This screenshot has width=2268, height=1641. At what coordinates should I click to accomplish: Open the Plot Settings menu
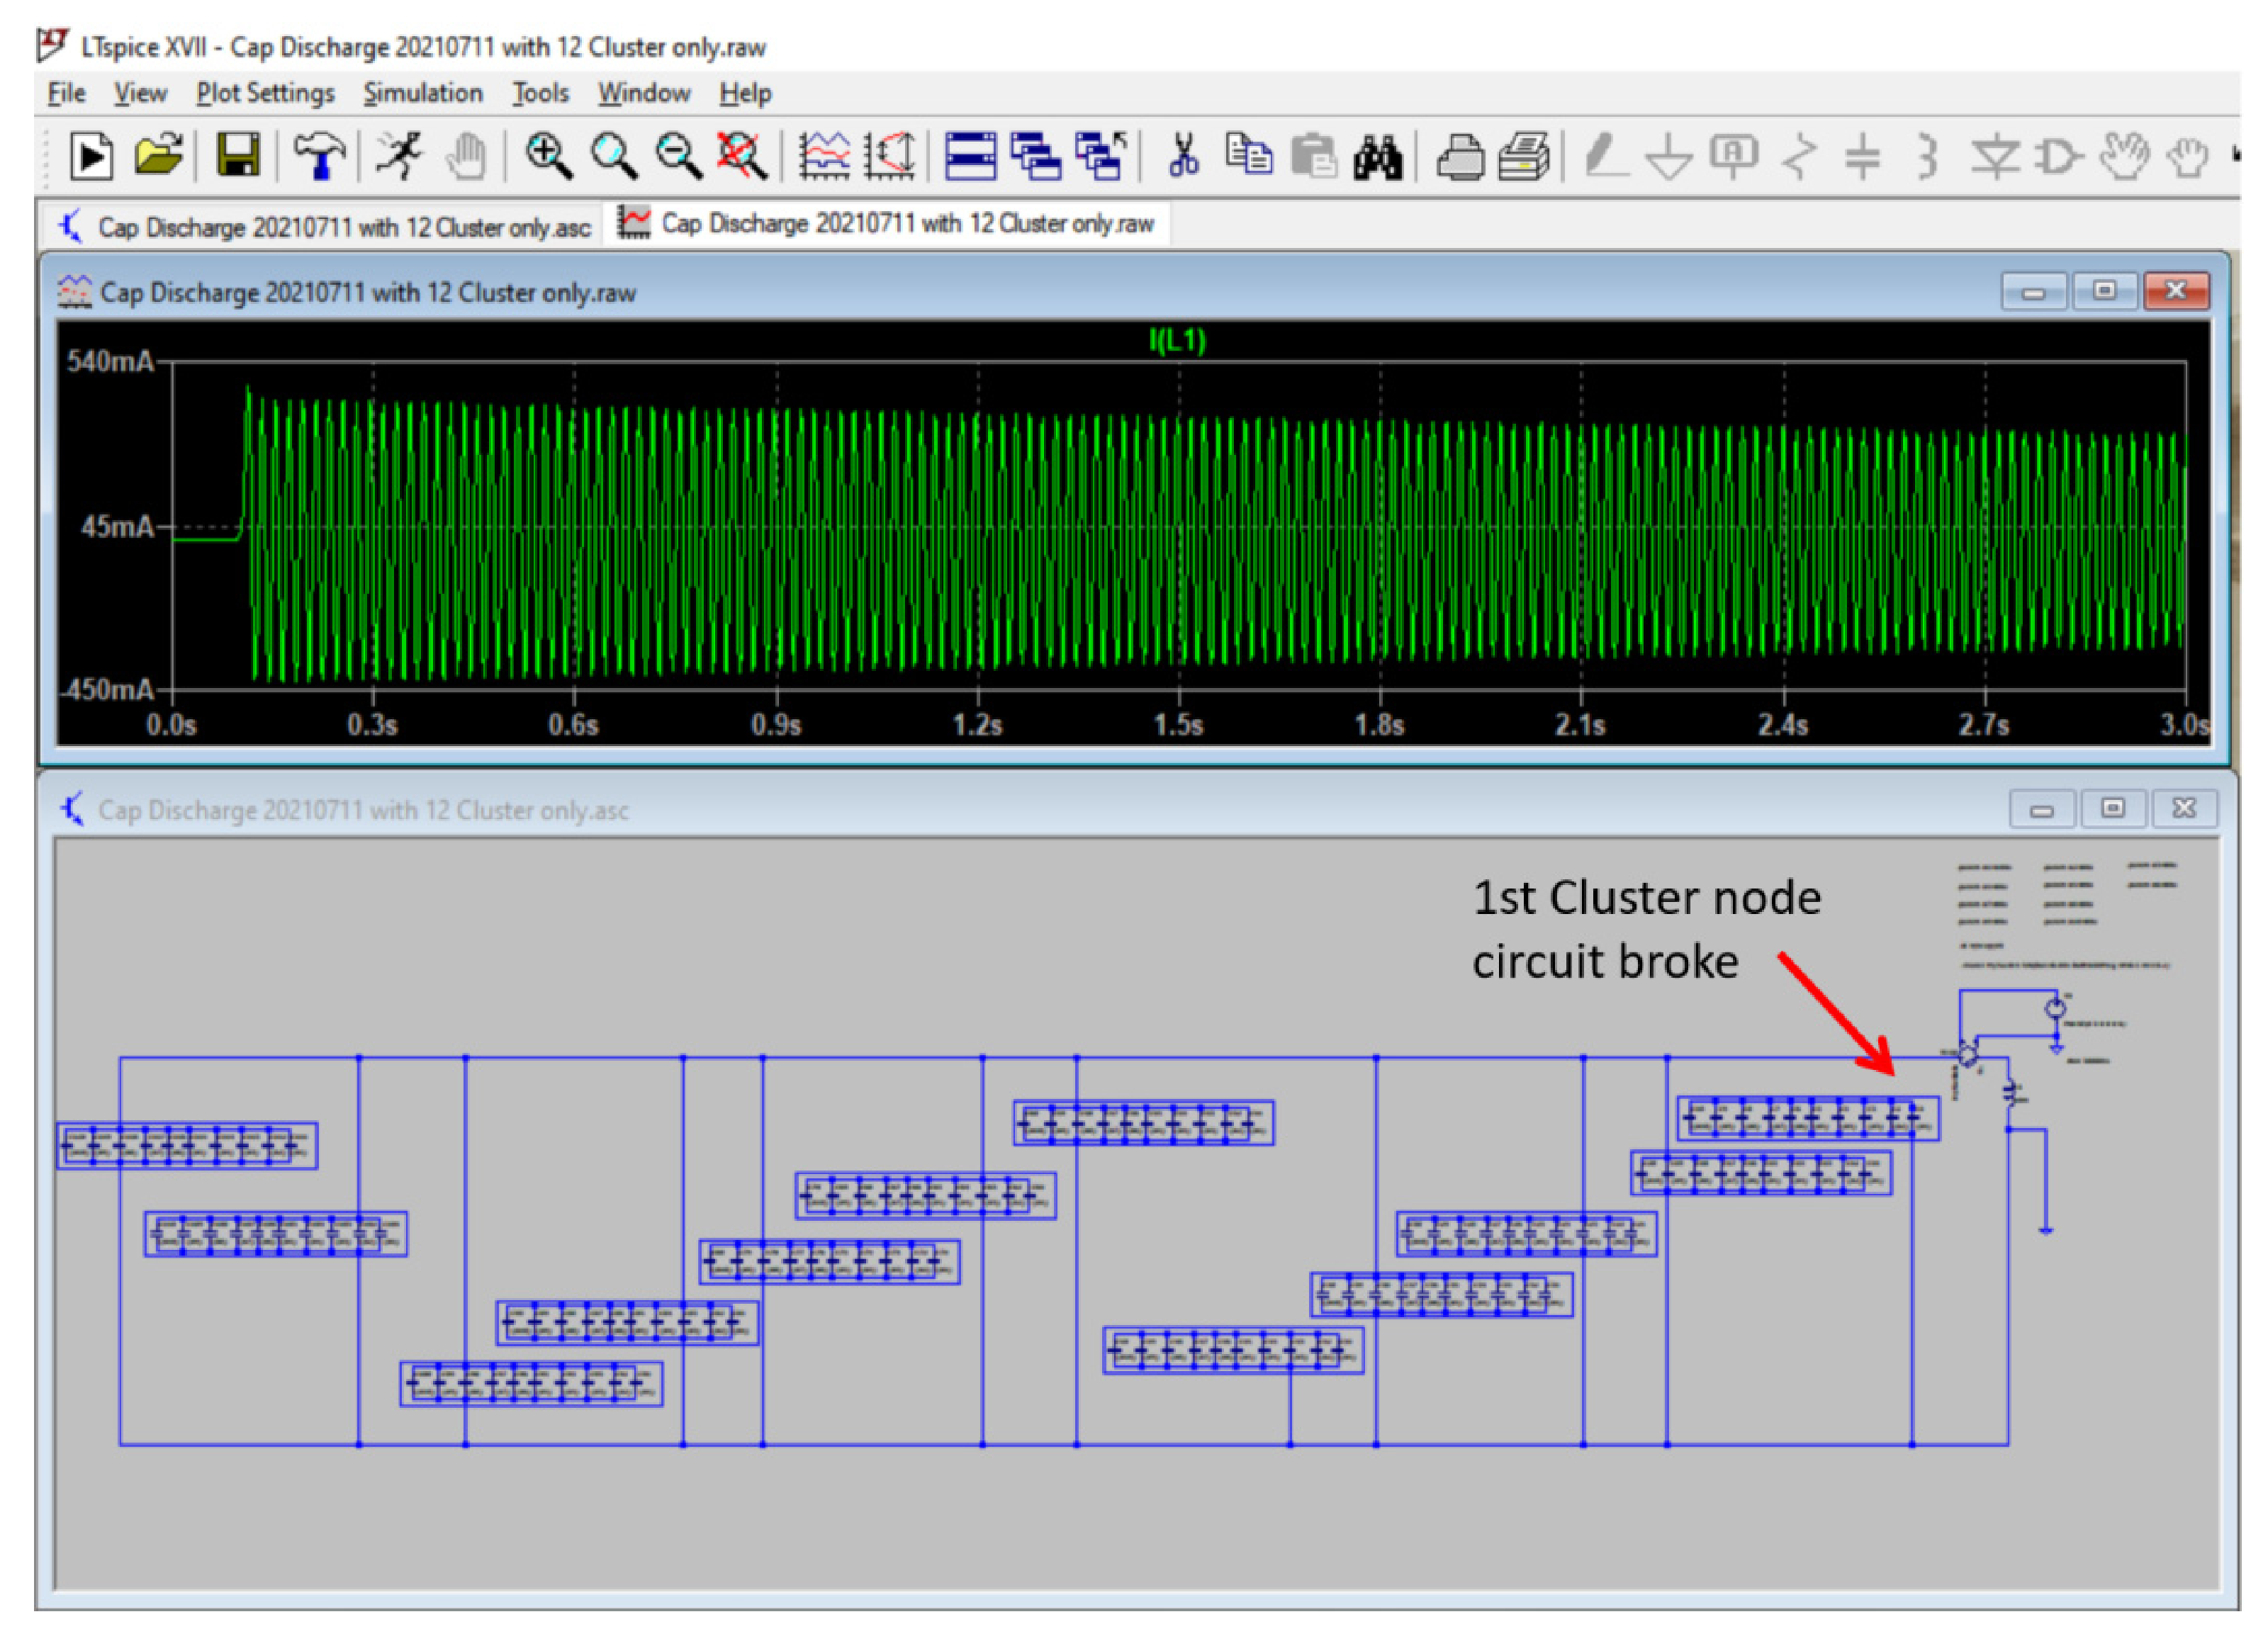click(x=265, y=93)
